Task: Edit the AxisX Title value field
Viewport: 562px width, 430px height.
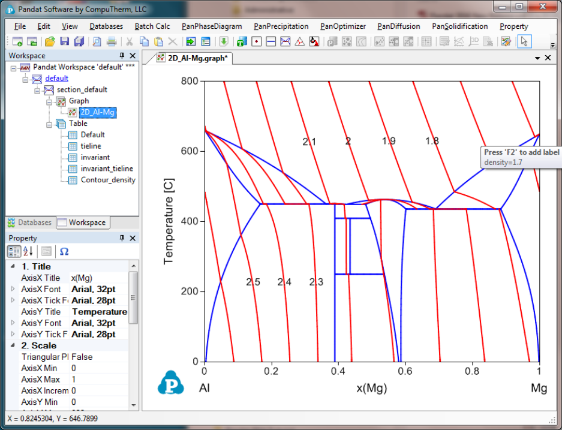Action: point(99,278)
